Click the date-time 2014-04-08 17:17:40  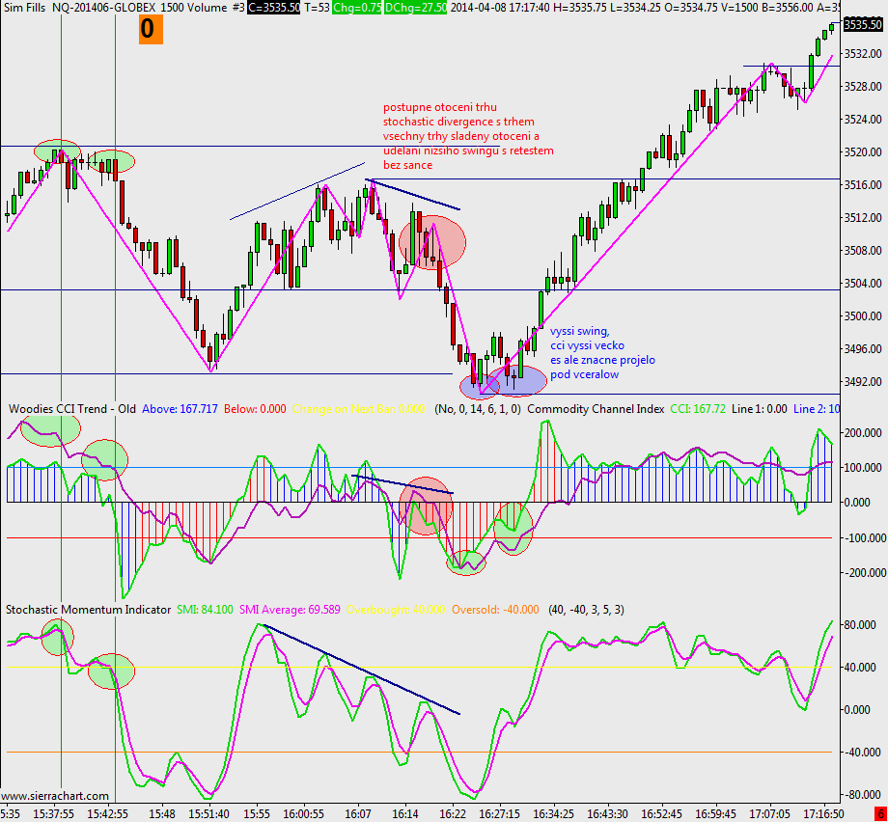point(502,8)
